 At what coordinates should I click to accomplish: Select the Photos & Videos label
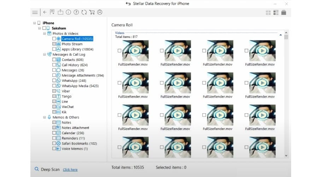(65, 34)
